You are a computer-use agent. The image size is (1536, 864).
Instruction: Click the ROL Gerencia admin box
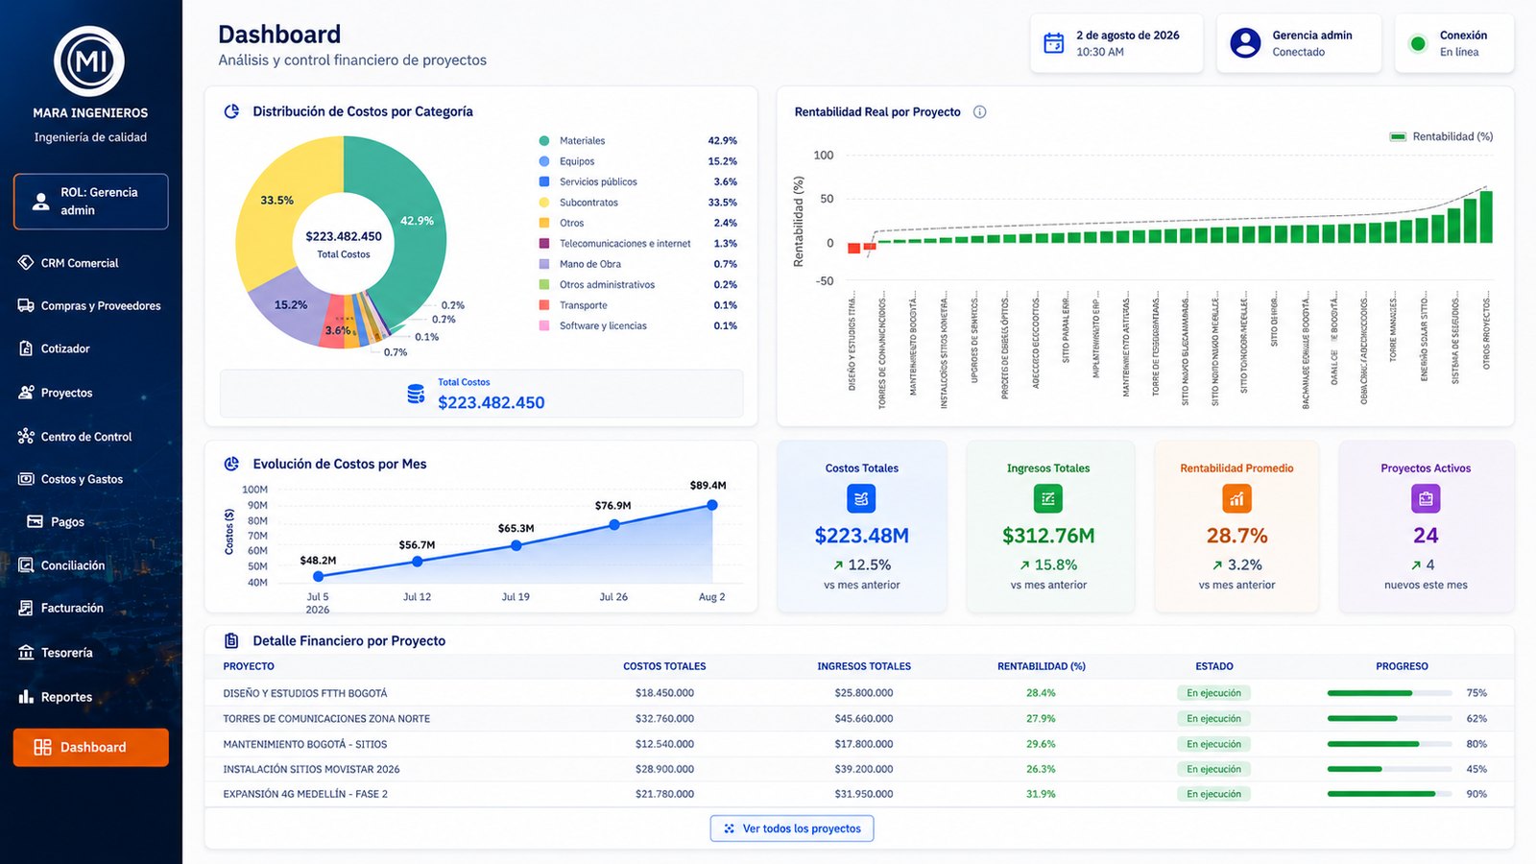click(91, 202)
